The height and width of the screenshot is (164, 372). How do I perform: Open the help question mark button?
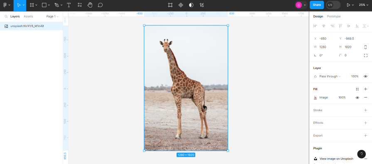[361, 154]
